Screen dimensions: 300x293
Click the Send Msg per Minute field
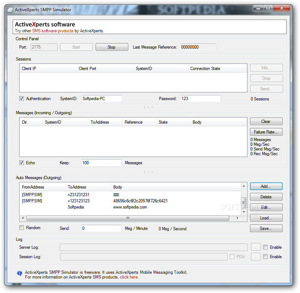[x=101, y=228]
